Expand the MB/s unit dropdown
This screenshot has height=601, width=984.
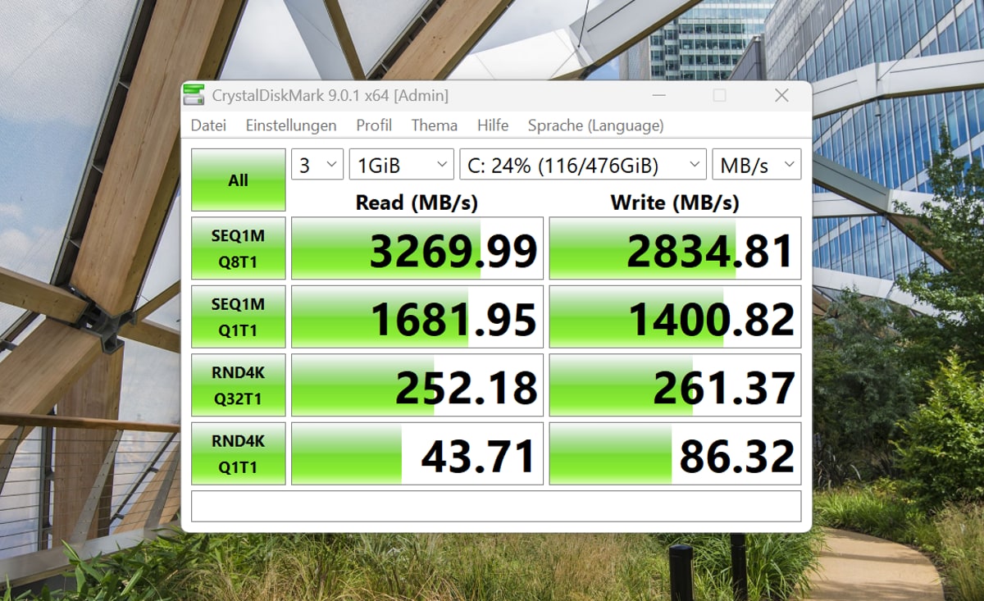pos(756,165)
